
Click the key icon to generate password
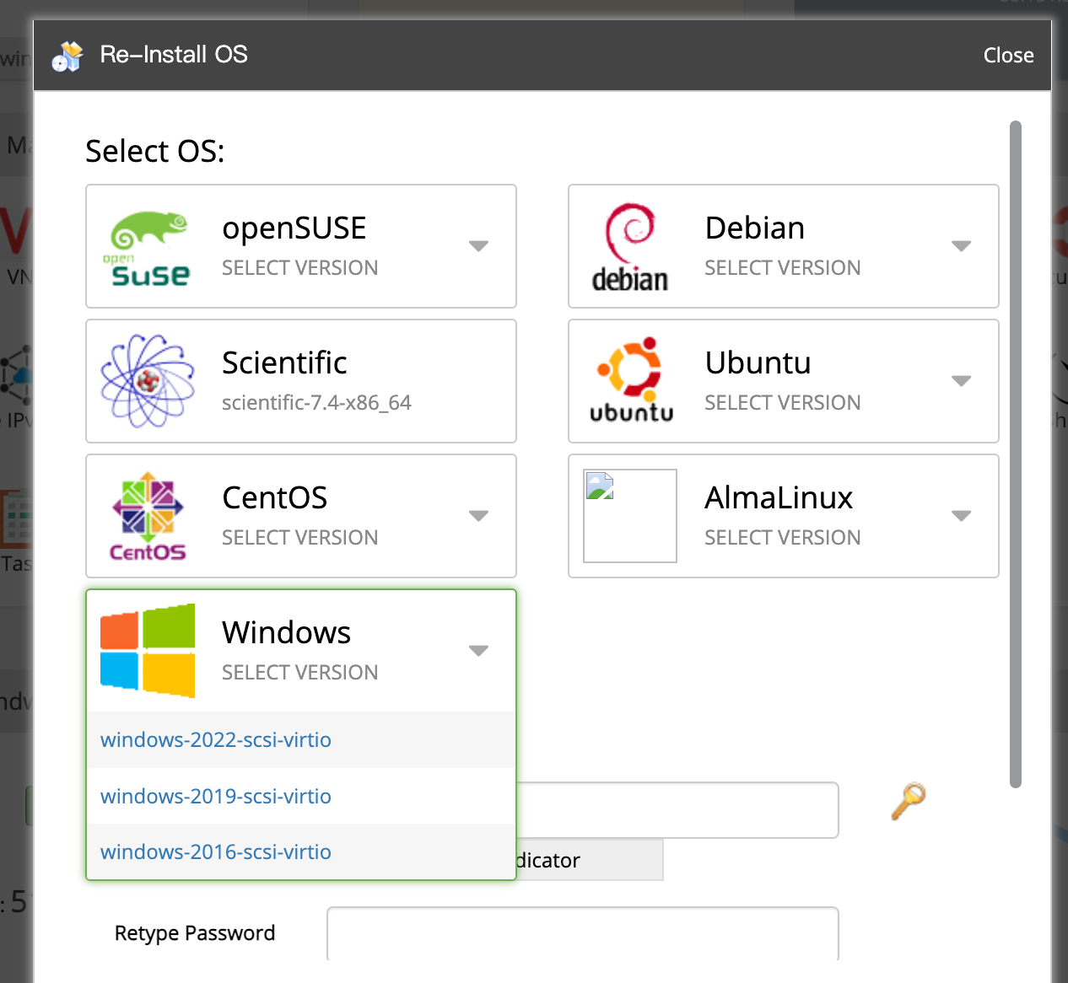click(909, 801)
